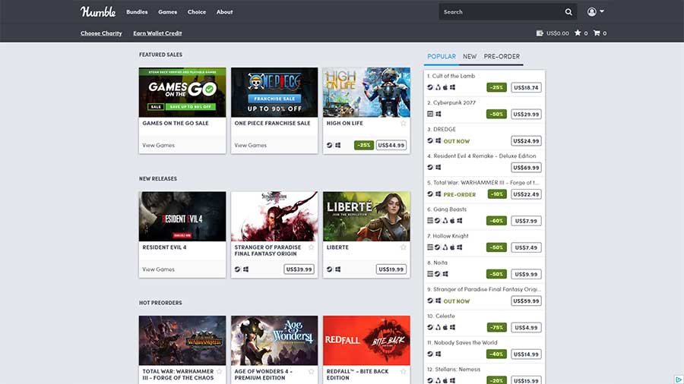The image size is (684, 384).
Task: Click the ad choices icon at corner
Action: coord(679,379)
